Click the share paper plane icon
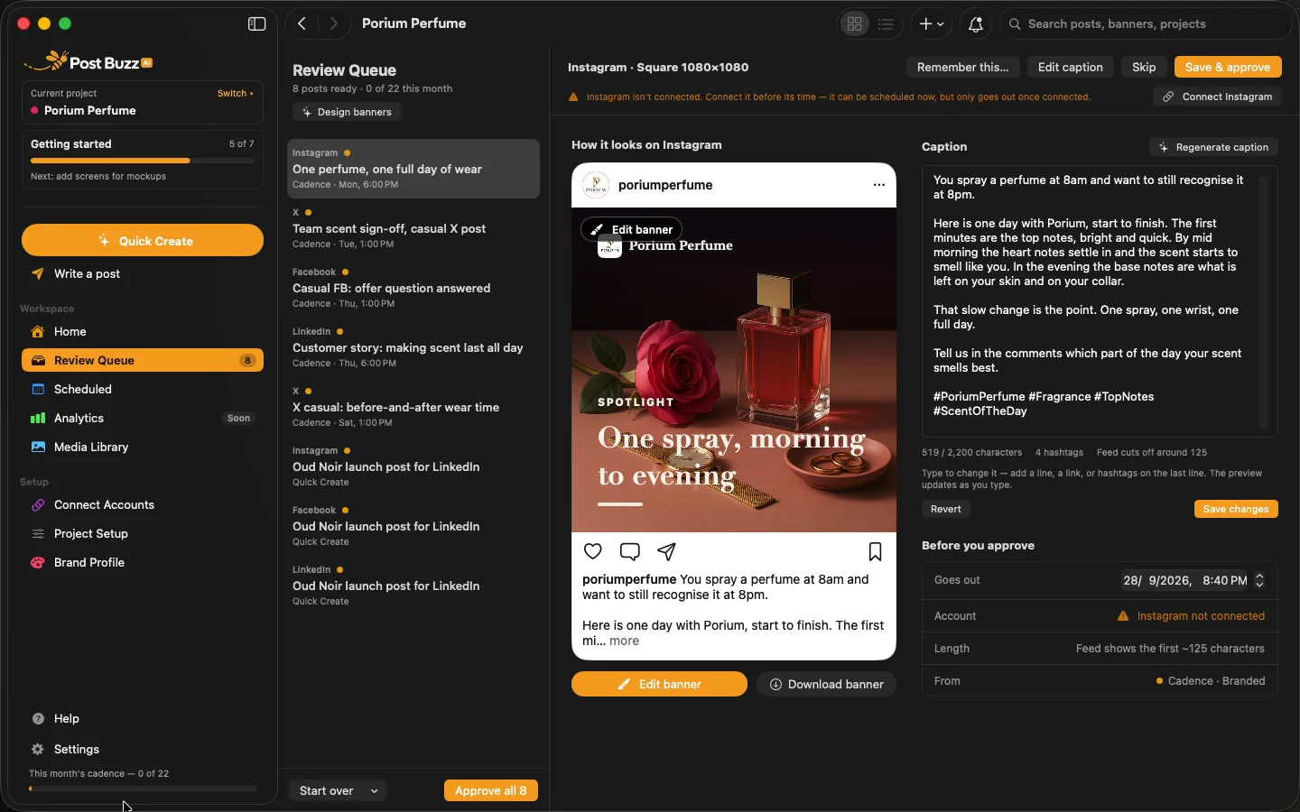 pos(666,551)
